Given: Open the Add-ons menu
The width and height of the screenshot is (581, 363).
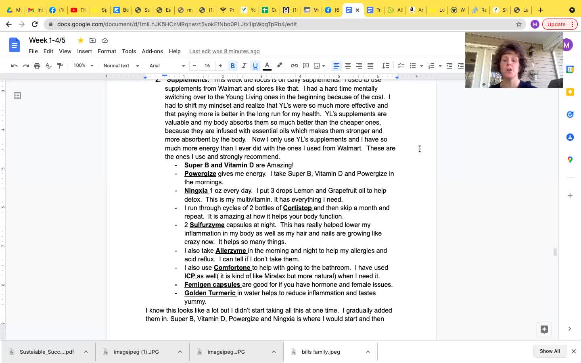Looking at the screenshot, I should point(152,51).
